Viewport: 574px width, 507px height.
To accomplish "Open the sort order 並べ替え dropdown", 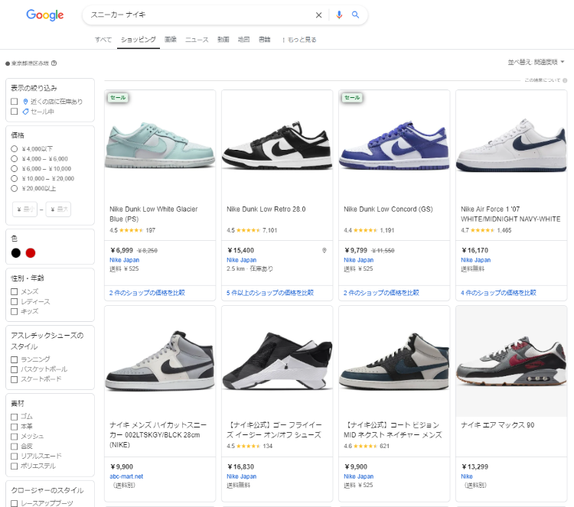I will pyautogui.click(x=536, y=62).
